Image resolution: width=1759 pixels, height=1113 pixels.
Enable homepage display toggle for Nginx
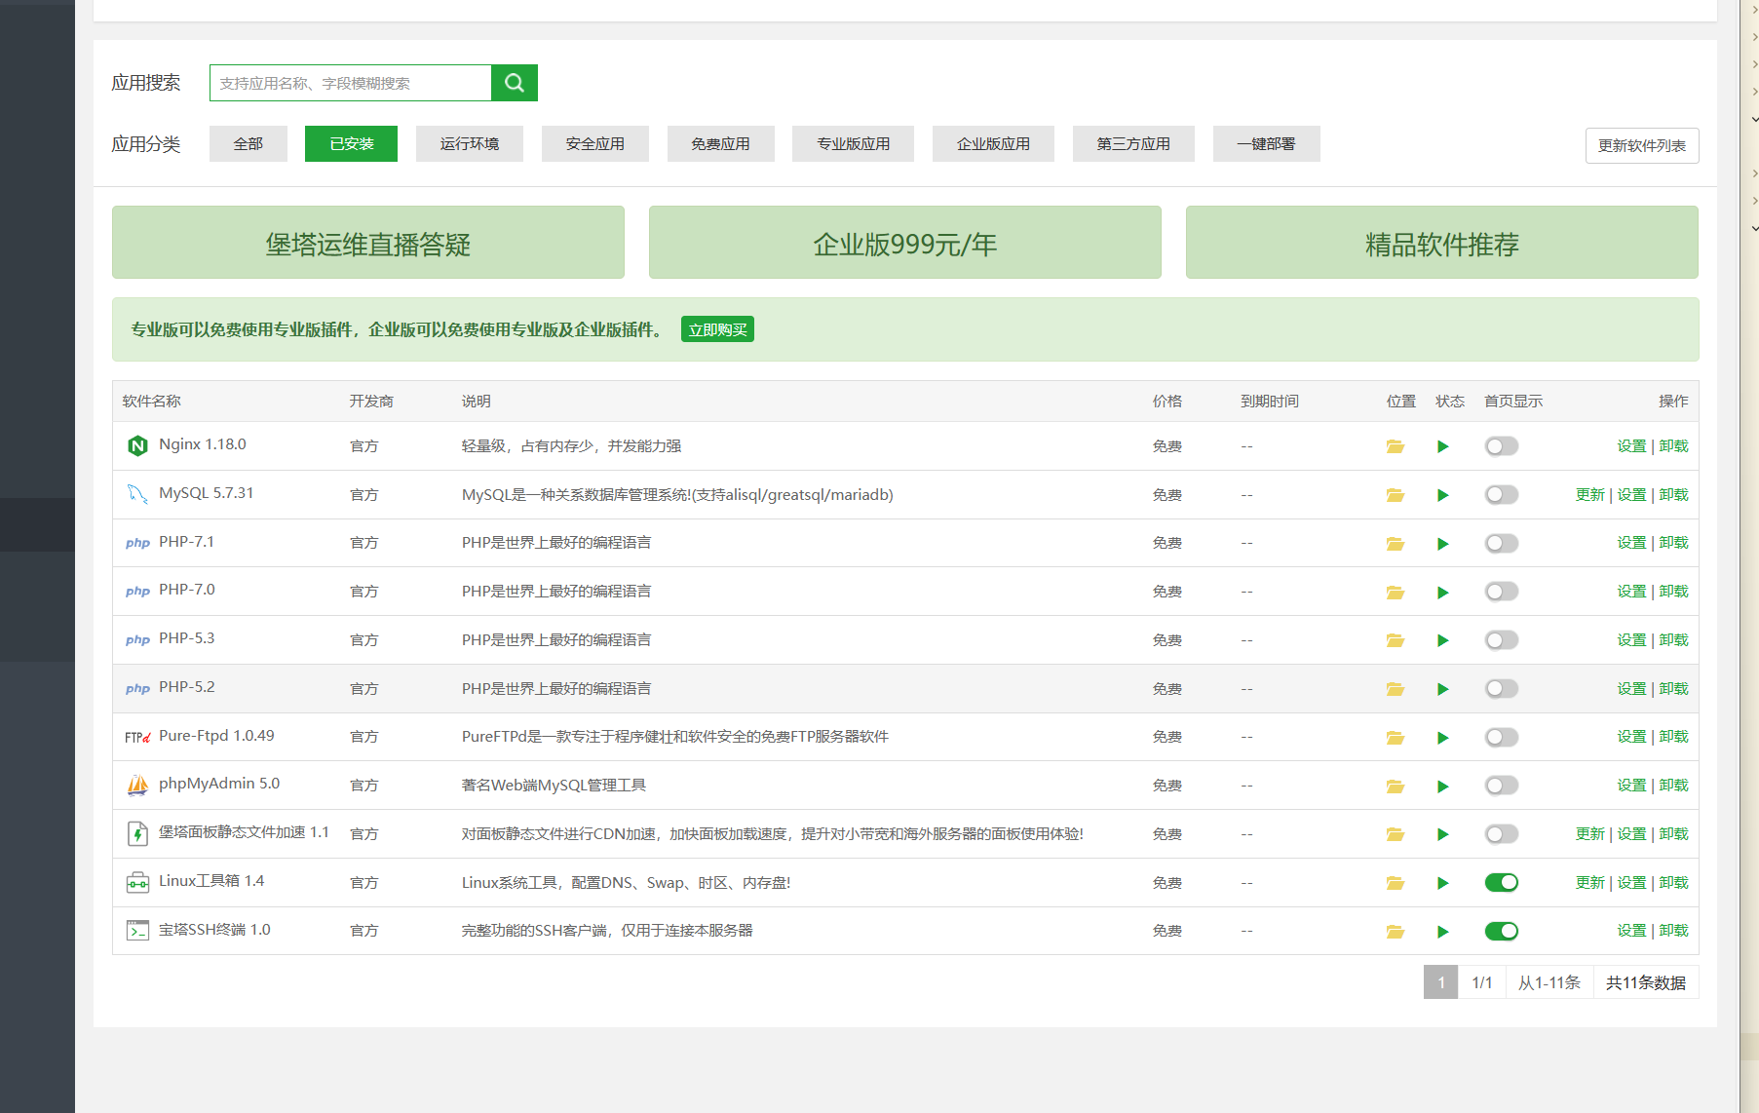coord(1502,446)
